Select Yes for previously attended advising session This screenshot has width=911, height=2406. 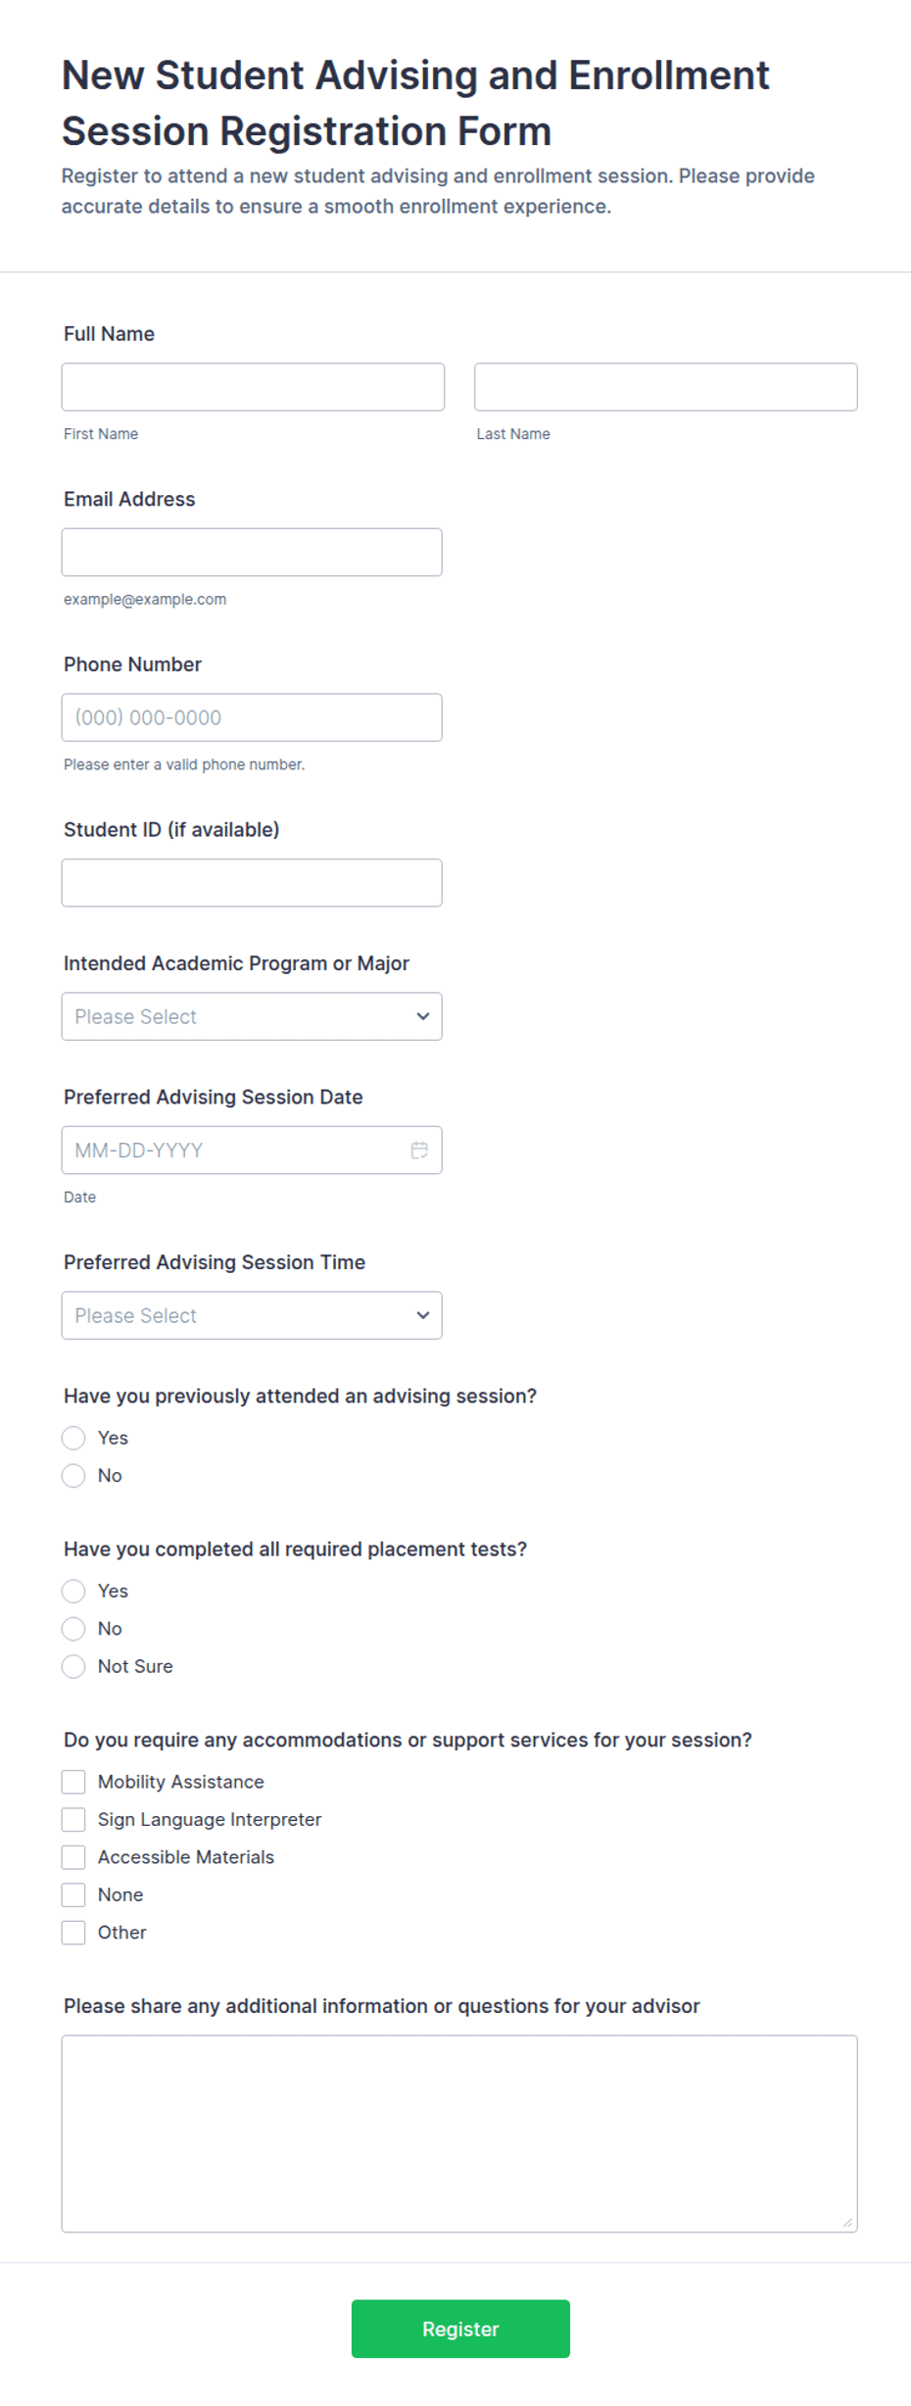coord(73,1438)
